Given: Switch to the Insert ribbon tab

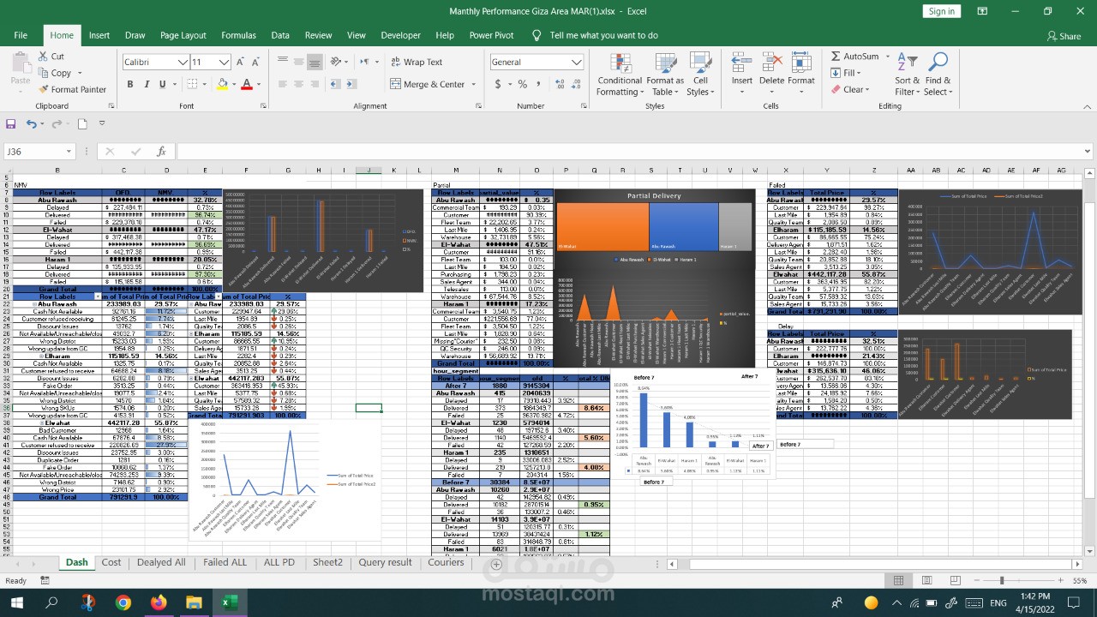Looking at the screenshot, I should (x=99, y=35).
